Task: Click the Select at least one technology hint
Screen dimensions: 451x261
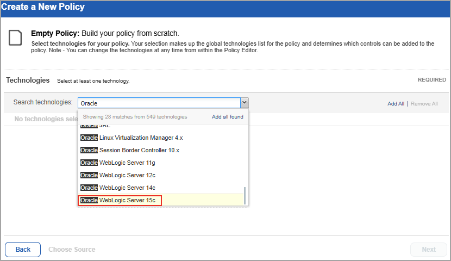Action: (x=93, y=81)
